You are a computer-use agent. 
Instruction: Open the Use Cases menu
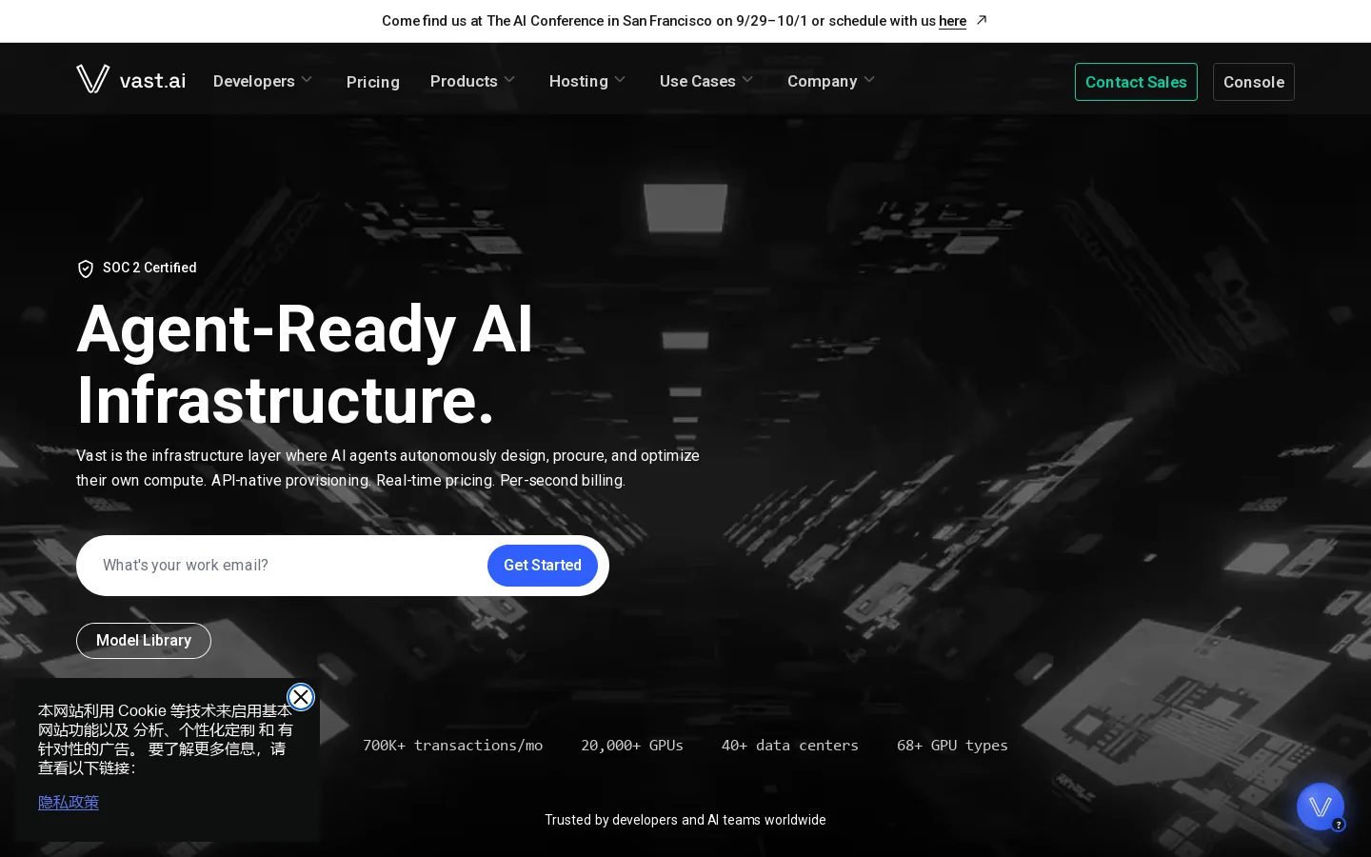pos(698,81)
